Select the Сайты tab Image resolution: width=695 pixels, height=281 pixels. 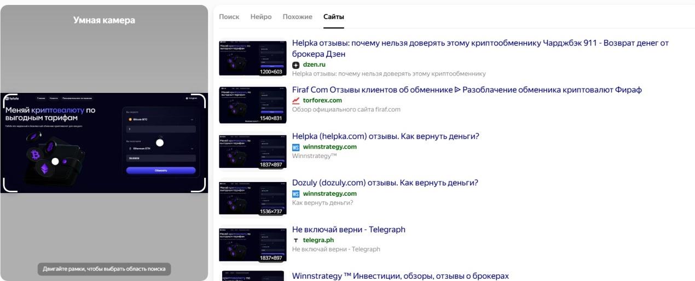333,17
